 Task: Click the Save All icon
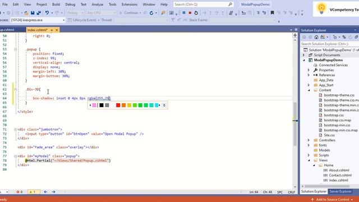(x=39, y=13)
